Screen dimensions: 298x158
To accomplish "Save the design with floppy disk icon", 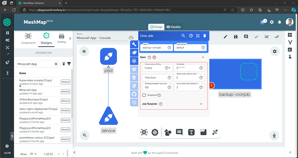I will coord(236,37).
